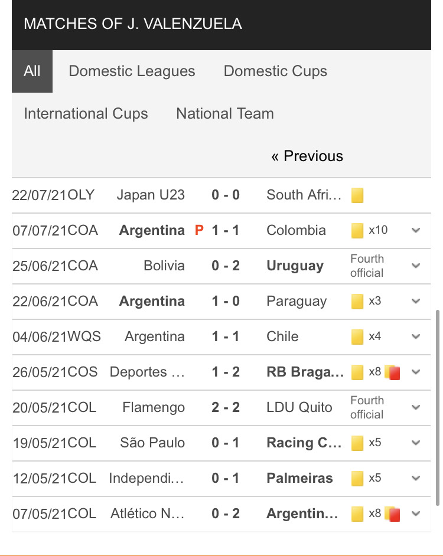
Task: Click yellow card icon for Argentina vs Chile
Action: [357, 337]
